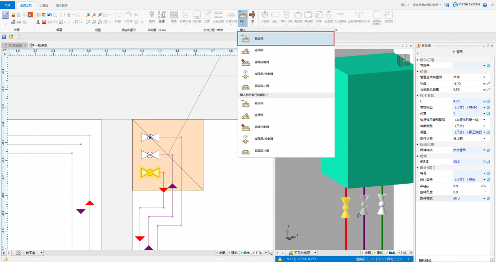Click the 创建 axonometric icon
Viewport: 496px width, 262px height.
(x=162, y=16)
